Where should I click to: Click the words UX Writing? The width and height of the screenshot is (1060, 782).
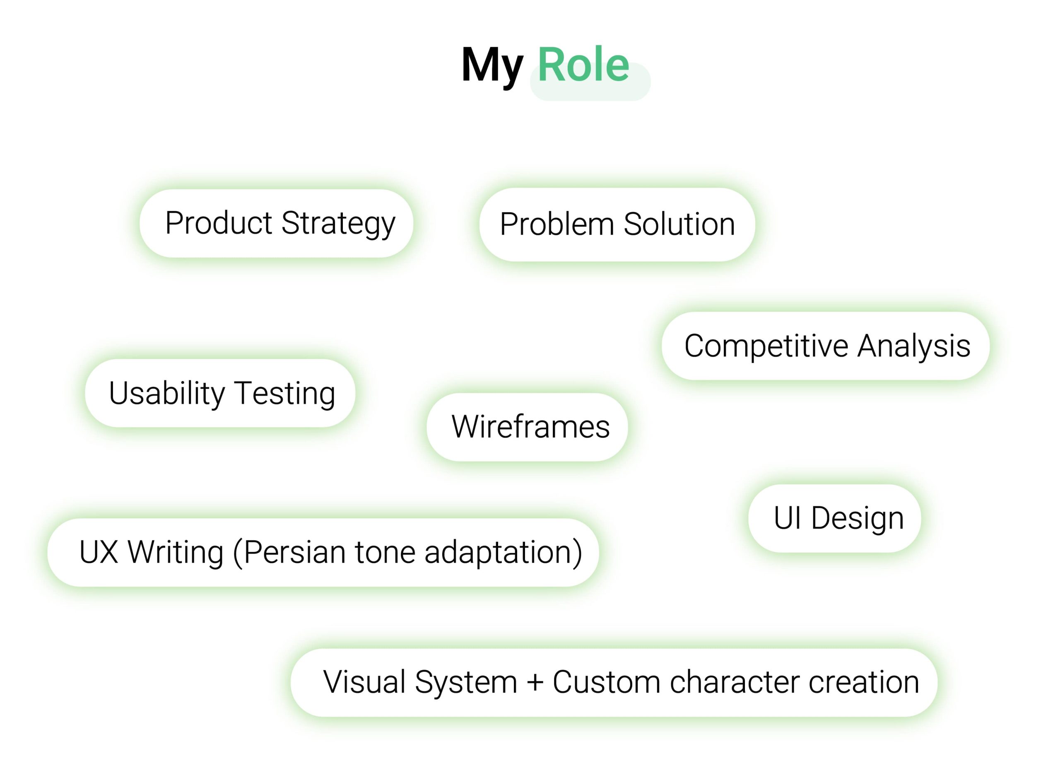[x=152, y=553]
